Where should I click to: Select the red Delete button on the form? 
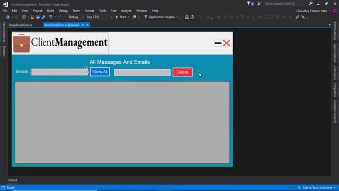[182, 72]
